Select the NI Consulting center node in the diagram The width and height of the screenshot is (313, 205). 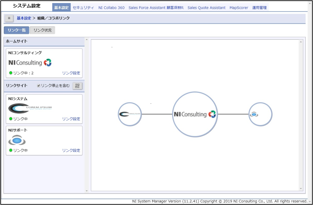pos(195,115)
